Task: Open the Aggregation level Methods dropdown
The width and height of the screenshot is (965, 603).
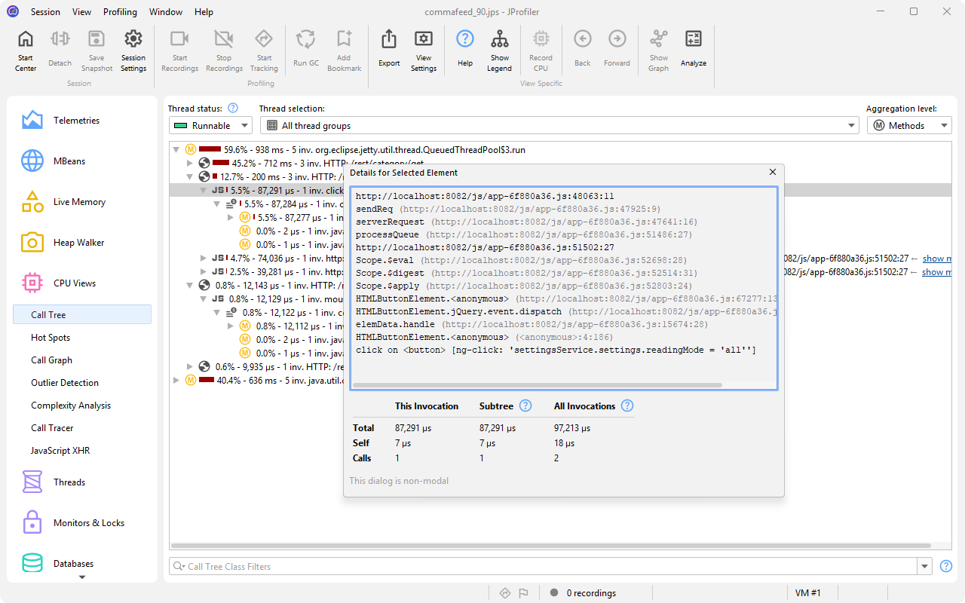Action: [x=909, y=125]
